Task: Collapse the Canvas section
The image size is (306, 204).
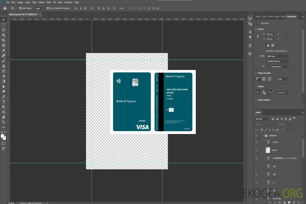Action: tap(256, 29)
